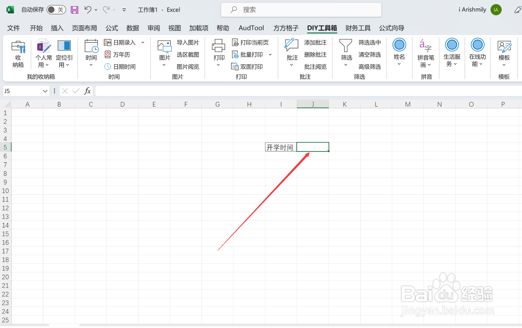Expand the Name Box dropdown arrow
522x328 pixels.
45,91
